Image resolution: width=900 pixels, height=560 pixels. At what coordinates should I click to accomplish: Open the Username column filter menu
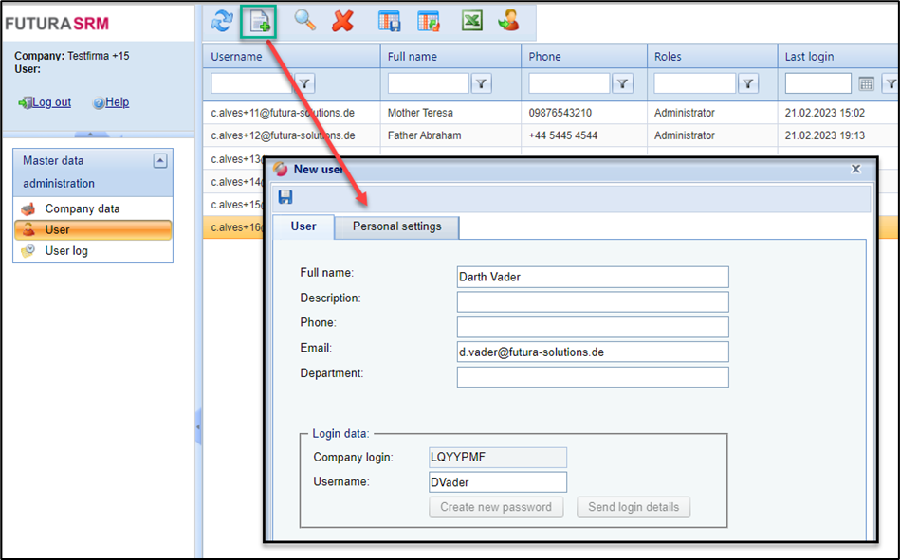[x=304, y=84]
